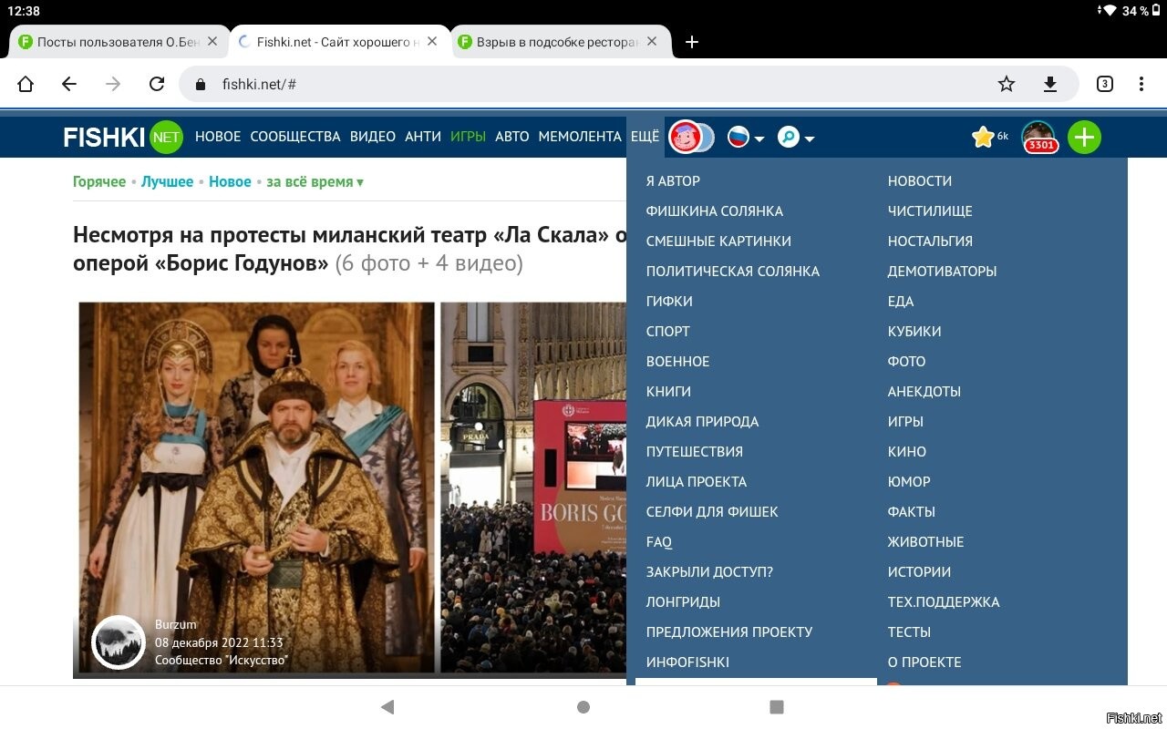Reload the page in browser toolbar

(157, 84)
